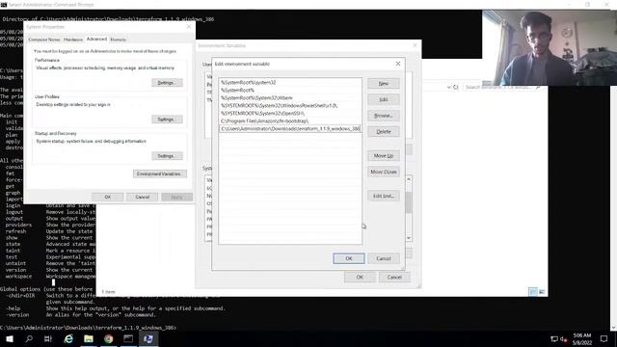Delete the selected path entry
This screenshot has width=617, height=347.
point(384,131)
